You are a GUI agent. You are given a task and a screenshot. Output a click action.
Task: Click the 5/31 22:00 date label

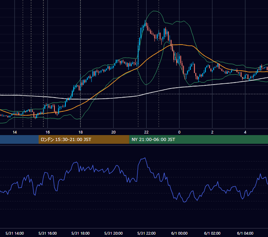[147, 233]
